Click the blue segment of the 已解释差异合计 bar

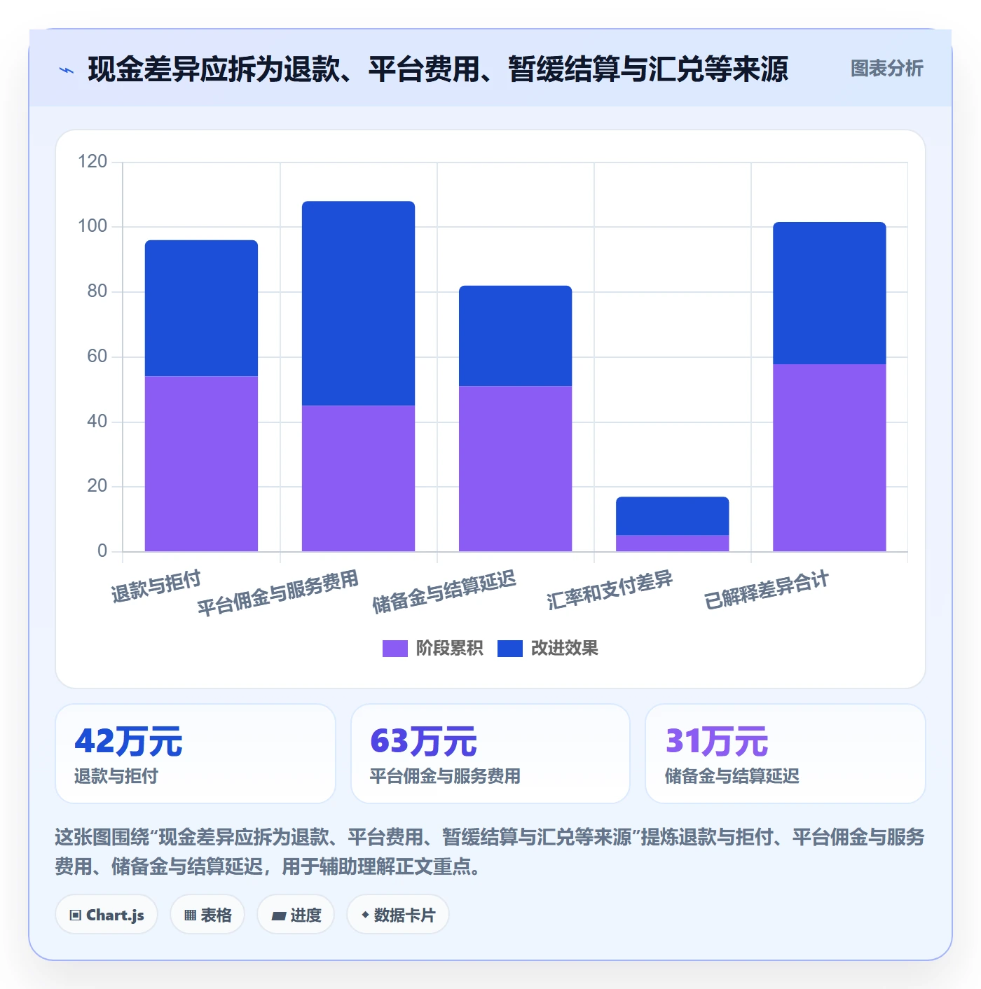coord(829,293)
